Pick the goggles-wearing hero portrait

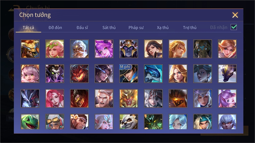(55, 122)
